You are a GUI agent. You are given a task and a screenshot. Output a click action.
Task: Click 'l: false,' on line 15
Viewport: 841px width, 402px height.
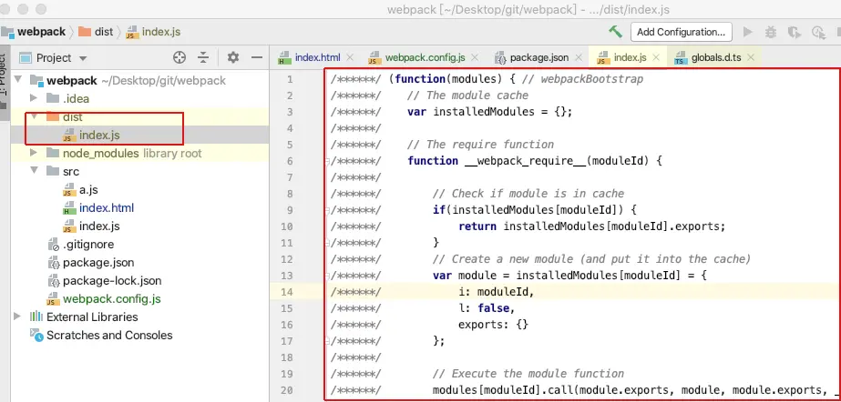point(487,308)
